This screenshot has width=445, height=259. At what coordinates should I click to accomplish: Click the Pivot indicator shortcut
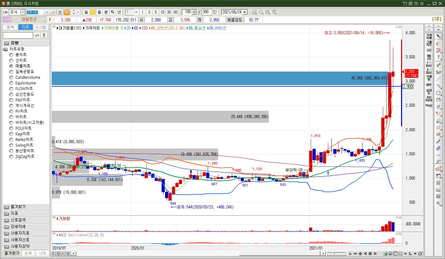[x=429, y=105]
